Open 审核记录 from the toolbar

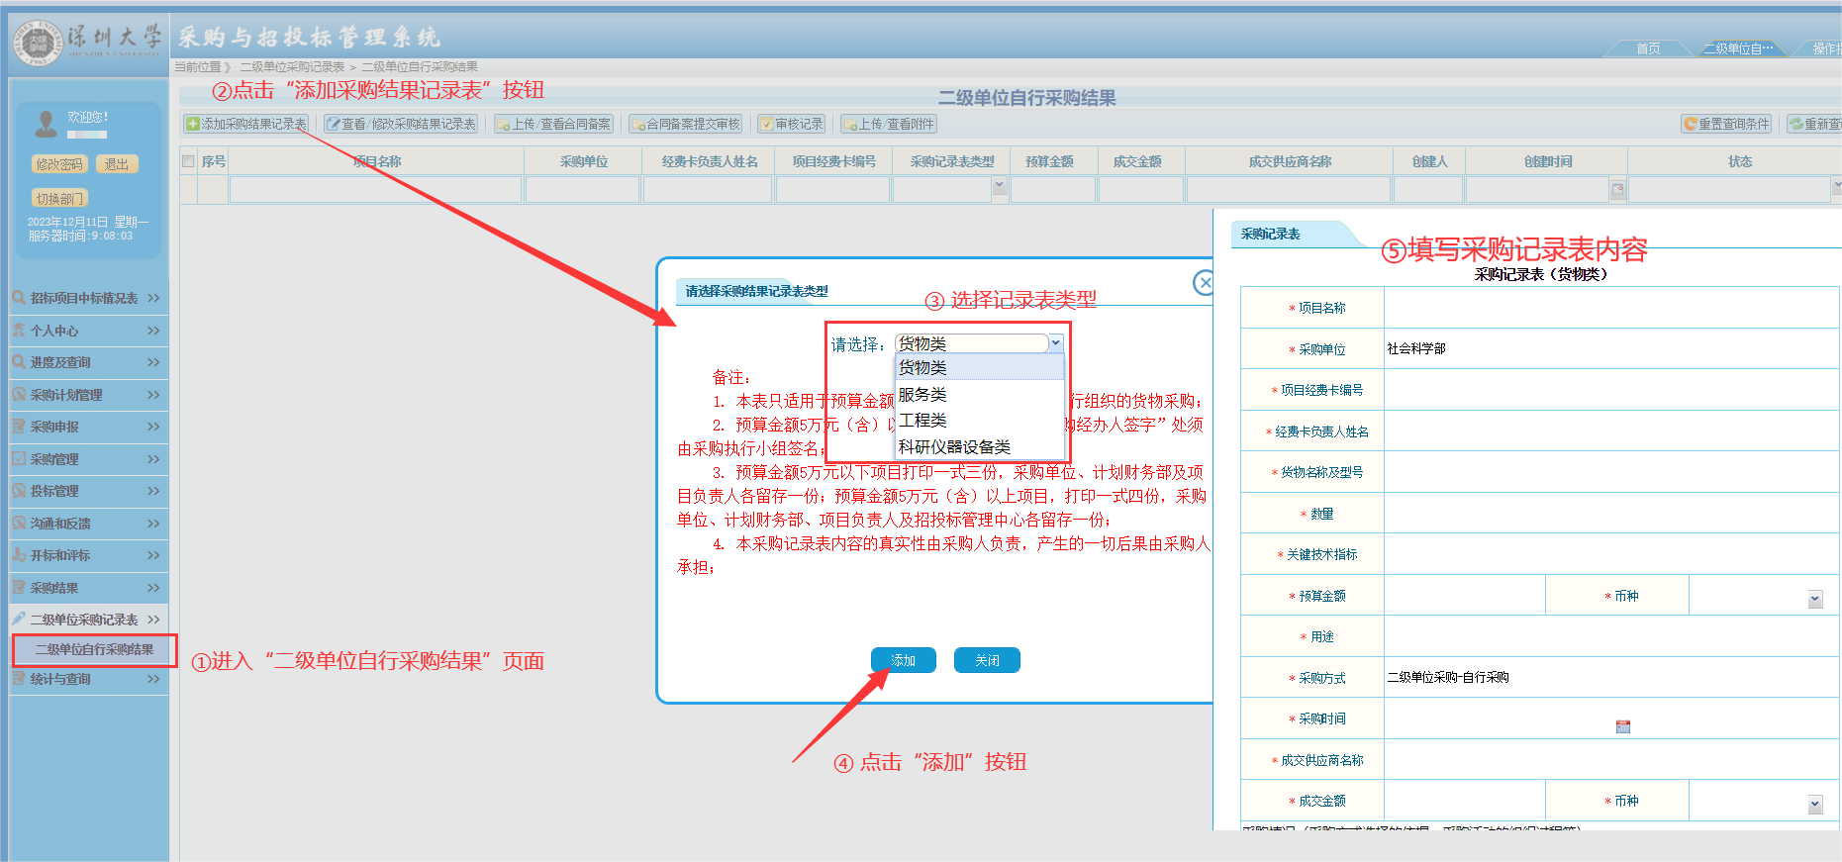point(791,124)
